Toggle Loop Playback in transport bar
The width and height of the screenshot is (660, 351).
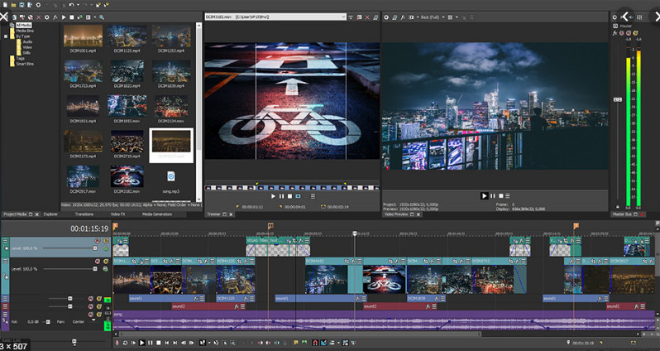[125, 342]
